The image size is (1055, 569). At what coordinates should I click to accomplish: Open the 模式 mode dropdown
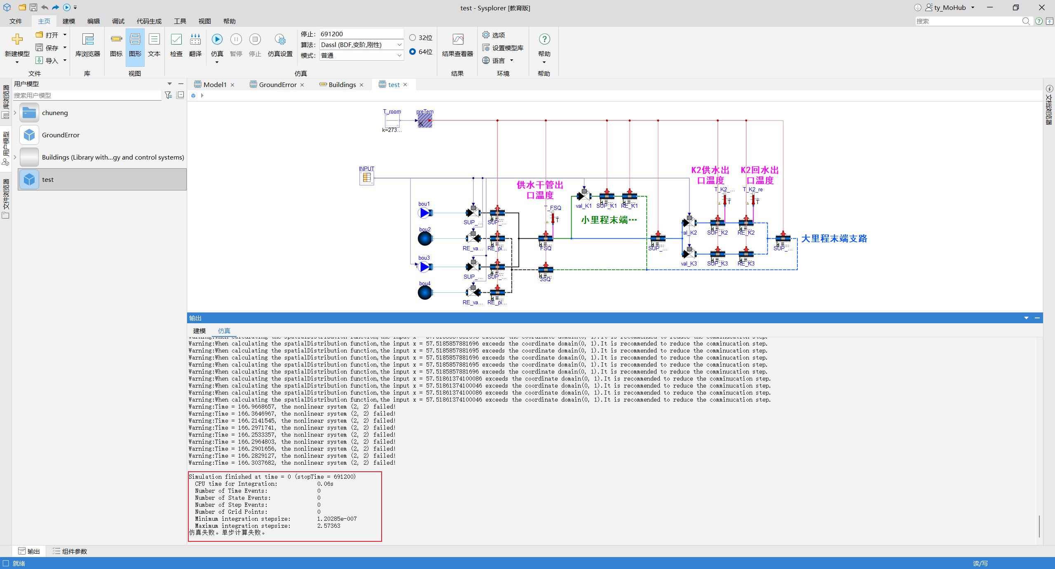361,55
